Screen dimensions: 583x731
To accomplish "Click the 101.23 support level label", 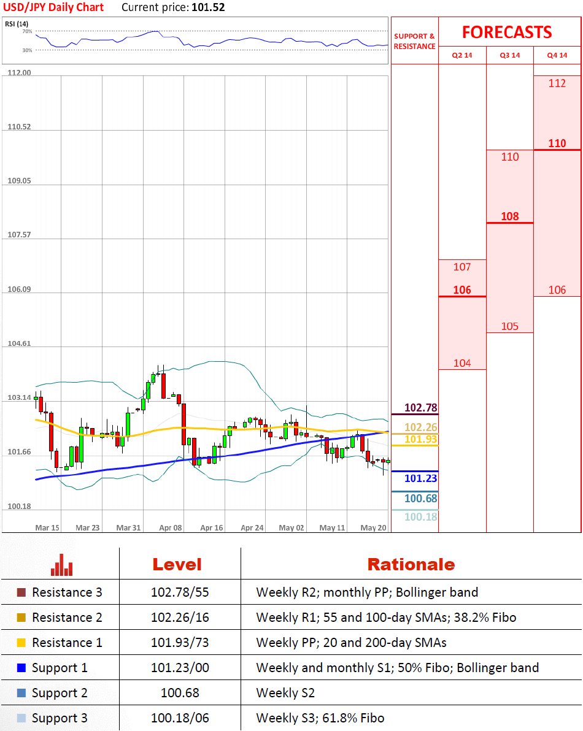I will pos(421,478).
